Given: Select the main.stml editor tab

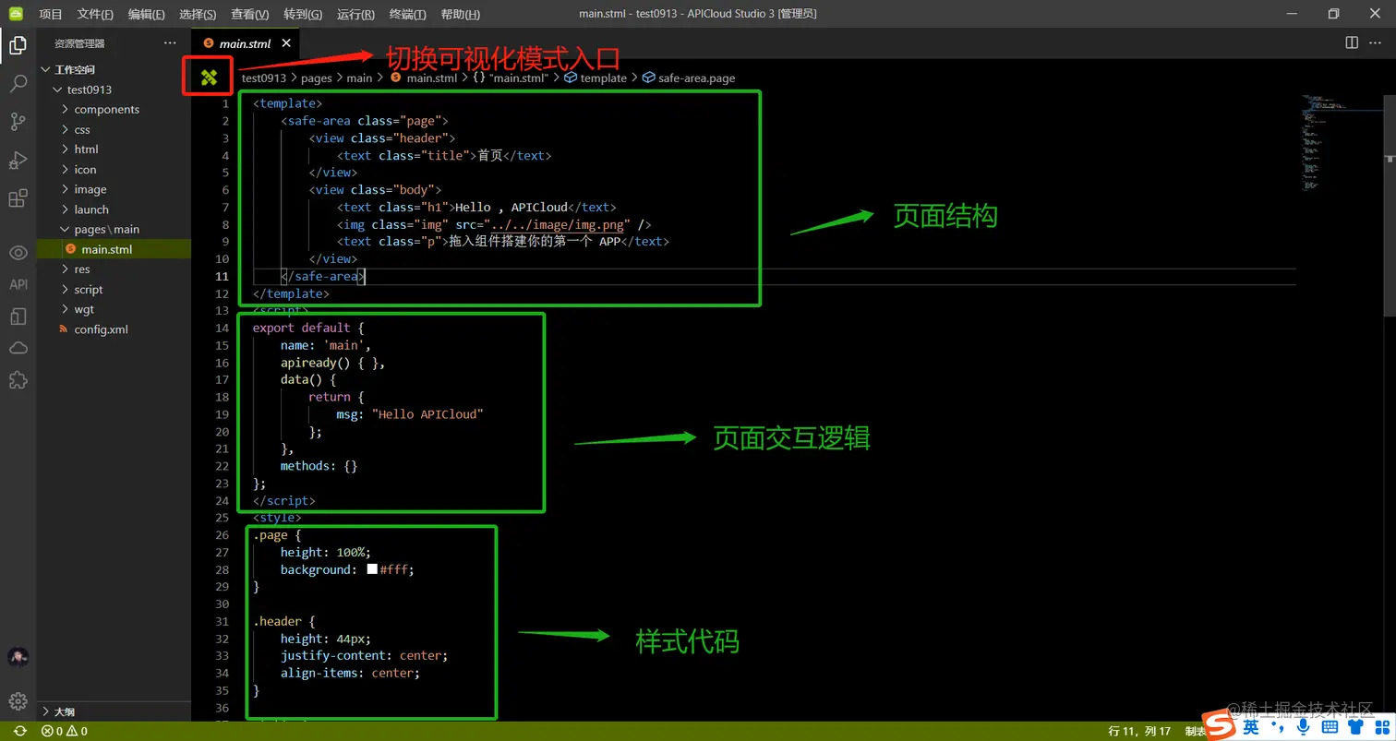Looking at the screenshot, I should point(246,43).
